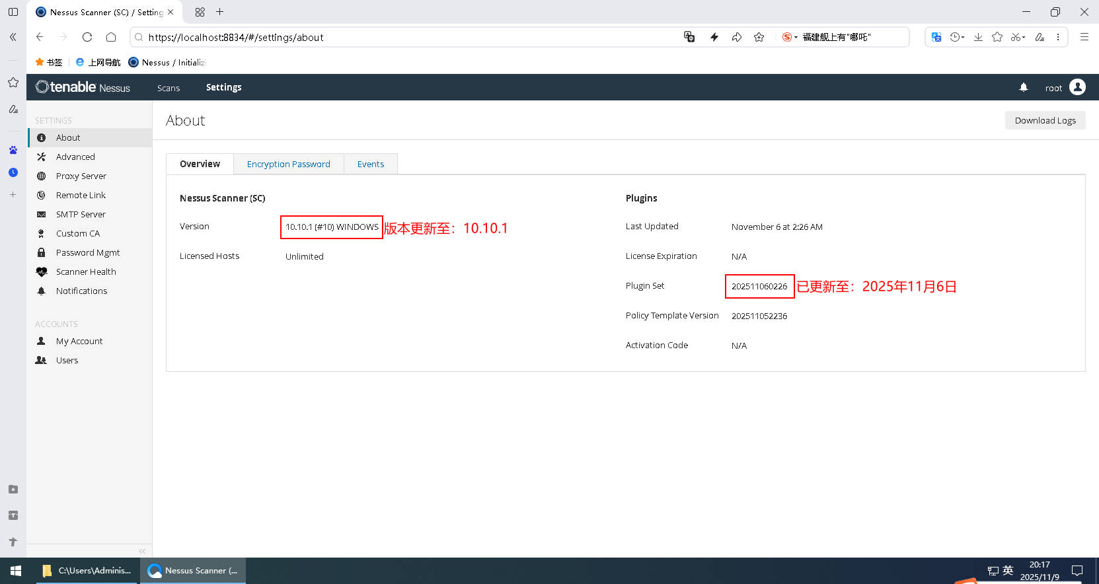
Task: Click the SMTP Server envelope icon
Action: pos(42,214)
